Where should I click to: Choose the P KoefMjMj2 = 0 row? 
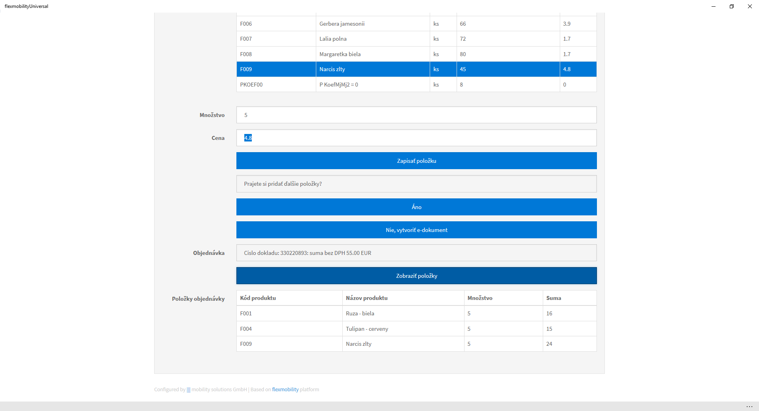[416, 85]
